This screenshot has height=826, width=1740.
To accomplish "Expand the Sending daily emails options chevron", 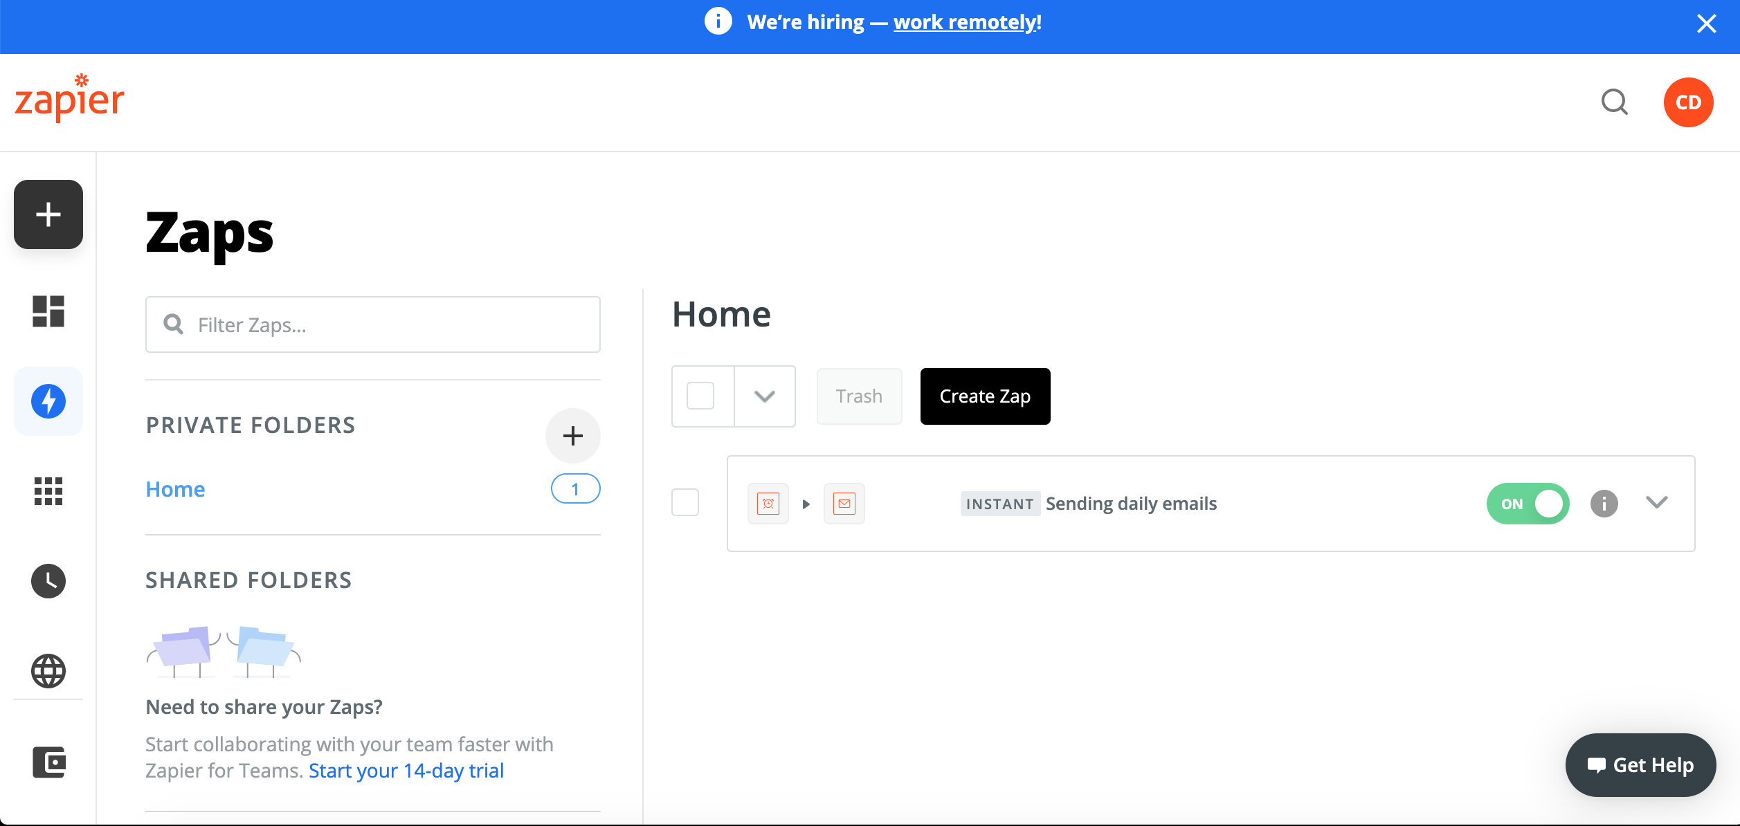I will (1657, 502).
